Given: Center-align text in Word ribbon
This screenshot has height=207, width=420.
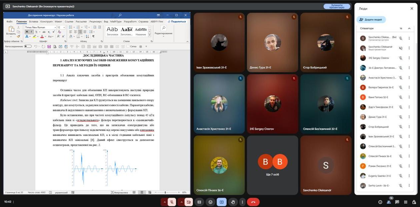Looking at the screenshot, I should tap(75, 32).
